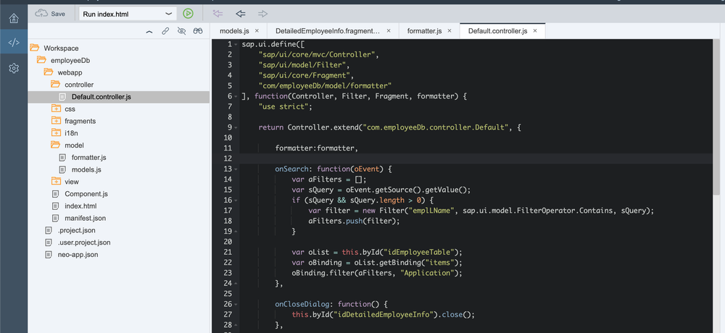Image resolution: width=725 pixels, height=333 pixels.
Task: Expand the fragments folder
Action: [56, 121]
